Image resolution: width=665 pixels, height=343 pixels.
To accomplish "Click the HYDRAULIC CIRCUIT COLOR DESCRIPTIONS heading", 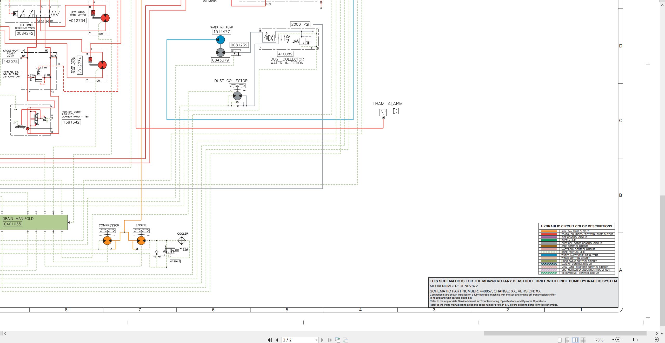I will click(576, 226).
